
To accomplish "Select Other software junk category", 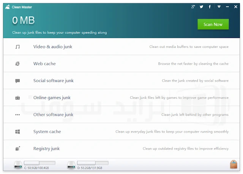I will 53,115.
